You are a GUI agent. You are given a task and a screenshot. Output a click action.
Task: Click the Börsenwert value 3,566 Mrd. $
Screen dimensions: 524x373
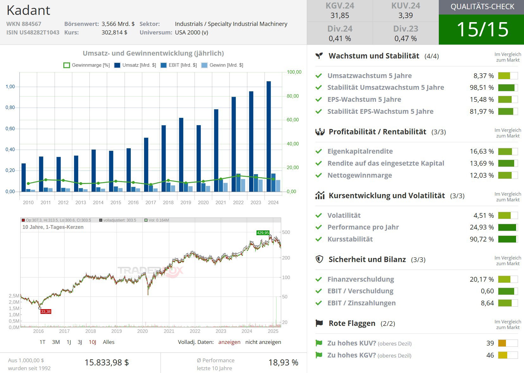tap(118, 24)
